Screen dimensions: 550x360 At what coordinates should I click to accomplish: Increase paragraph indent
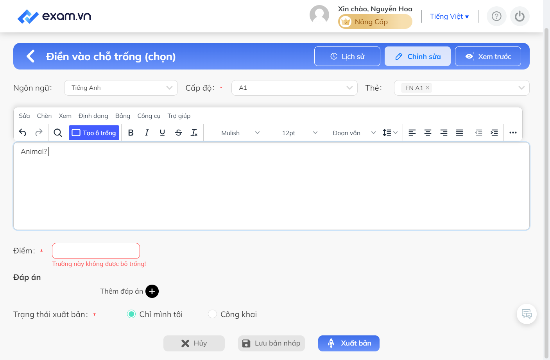[494, 133]
